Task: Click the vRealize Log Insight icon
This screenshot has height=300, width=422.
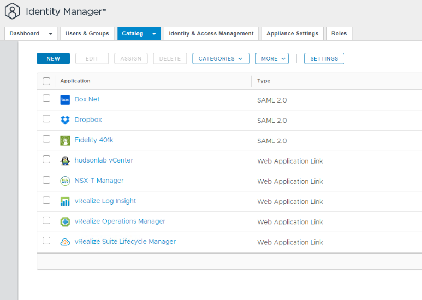Action: (x=65, y=201)
